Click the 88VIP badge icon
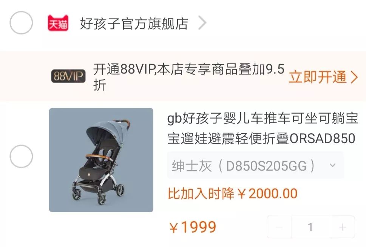The width and height of the screenshot is (366, 247). pos(68,76)
